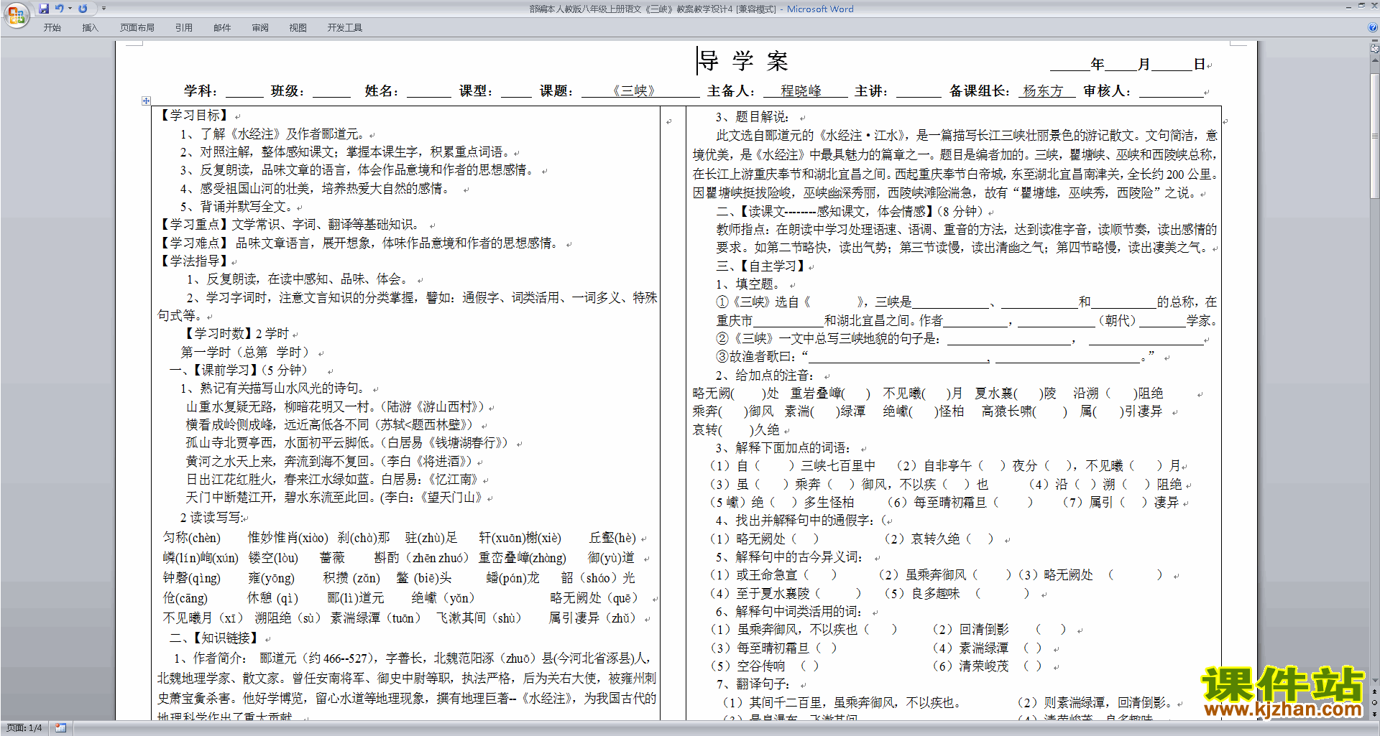Click the scrollbar down arrow
This screenshot has width=1380, height=736.
tap(1375, 680)
